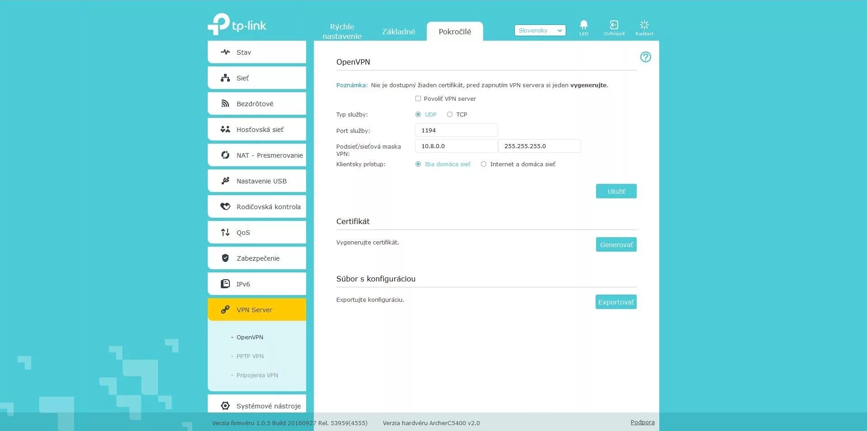Click the Sieť network icon
The height and width of the screenshot is (431, 867).
(x=225, y=78)
